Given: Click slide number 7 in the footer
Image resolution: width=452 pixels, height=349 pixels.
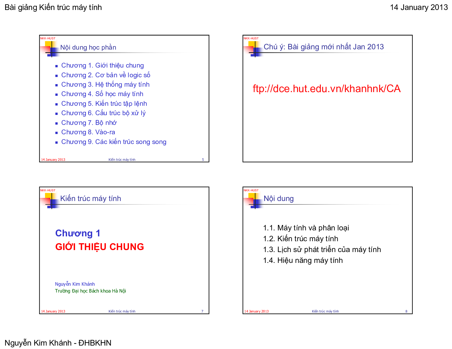Looking at the screenshot, I should pos(202,311).
